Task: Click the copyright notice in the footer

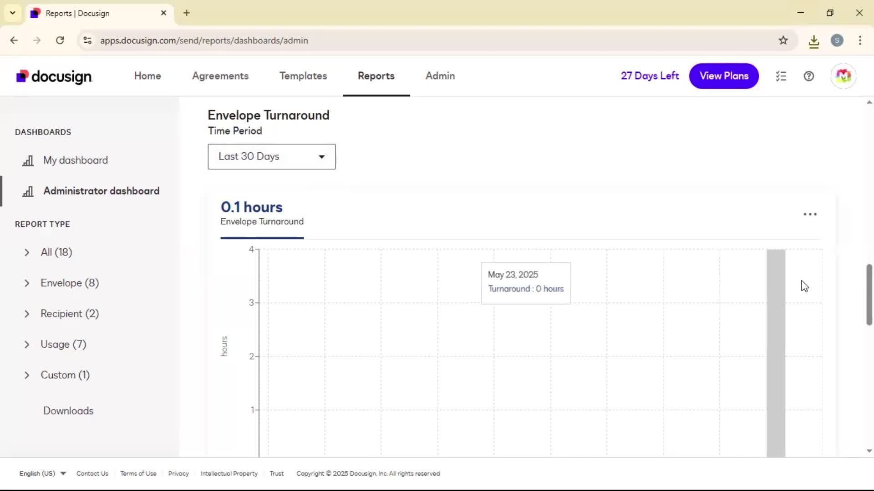Action: tap(368, 474)
